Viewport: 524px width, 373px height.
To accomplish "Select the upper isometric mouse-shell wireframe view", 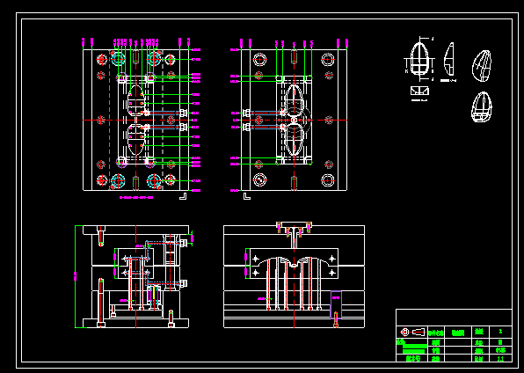I will (482, 66).
